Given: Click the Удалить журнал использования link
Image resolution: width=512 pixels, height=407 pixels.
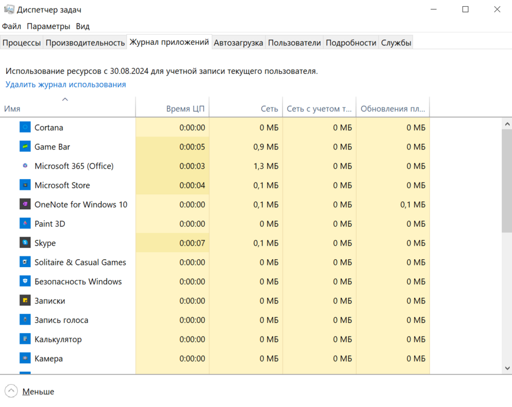Looking at the screenshot, I should click(x=65, y=84).
